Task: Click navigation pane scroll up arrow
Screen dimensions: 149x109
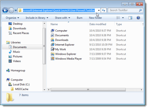Action: point(44,23)
